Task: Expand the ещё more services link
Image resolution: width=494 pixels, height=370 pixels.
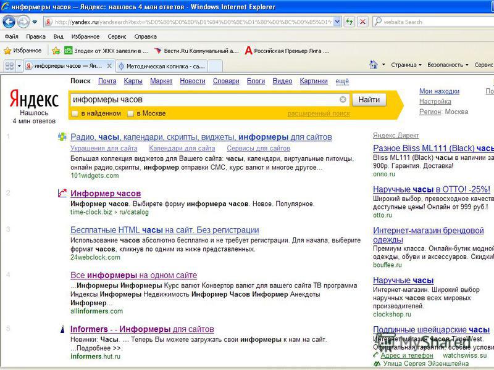Action: 342,81
